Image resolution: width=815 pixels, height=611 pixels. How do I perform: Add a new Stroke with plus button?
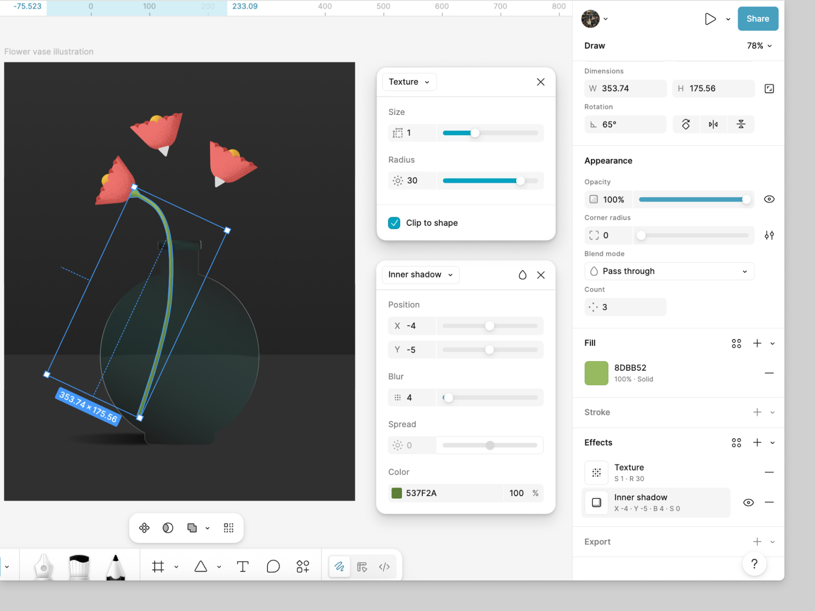(x=757, y=412)
